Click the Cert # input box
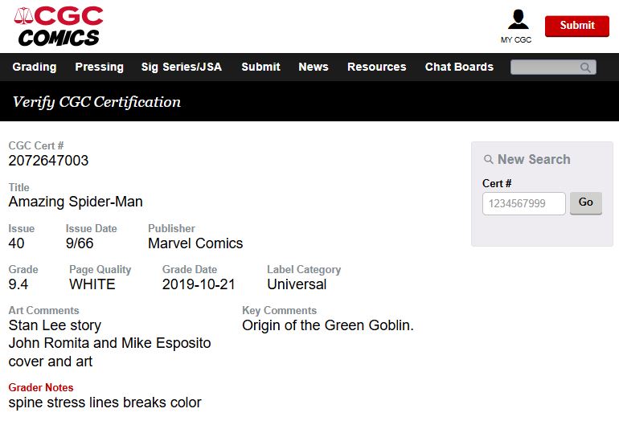Screen dimensions: 619x429 [523, 203]
